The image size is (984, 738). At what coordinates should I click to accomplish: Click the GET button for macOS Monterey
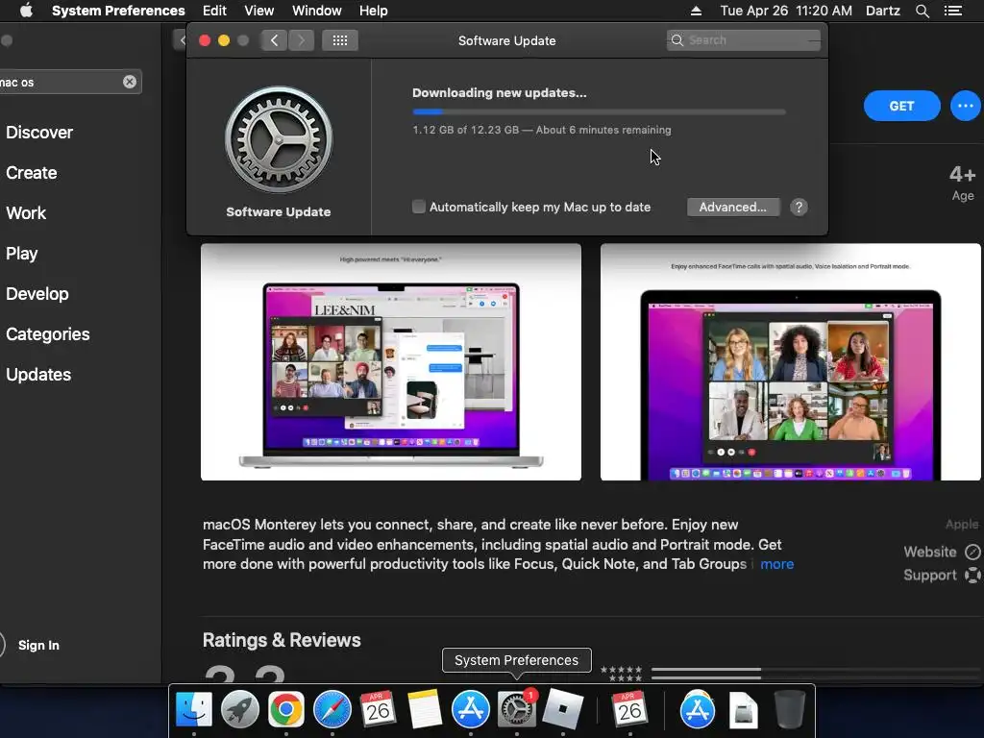click(901, 106)
